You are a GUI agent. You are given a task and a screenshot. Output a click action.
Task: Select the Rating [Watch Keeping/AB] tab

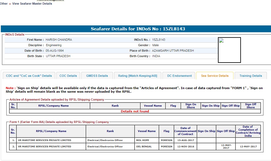tap(138, 76)
